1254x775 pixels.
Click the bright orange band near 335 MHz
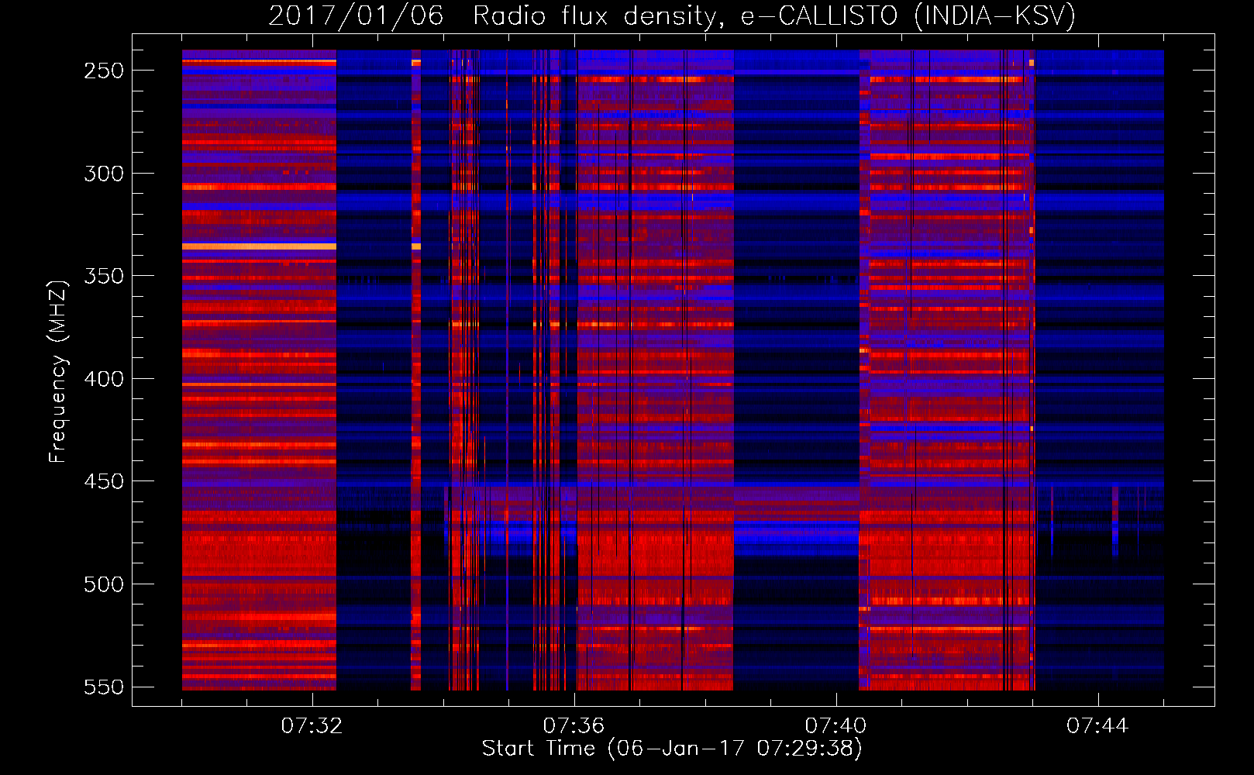[x=259, y=246]
